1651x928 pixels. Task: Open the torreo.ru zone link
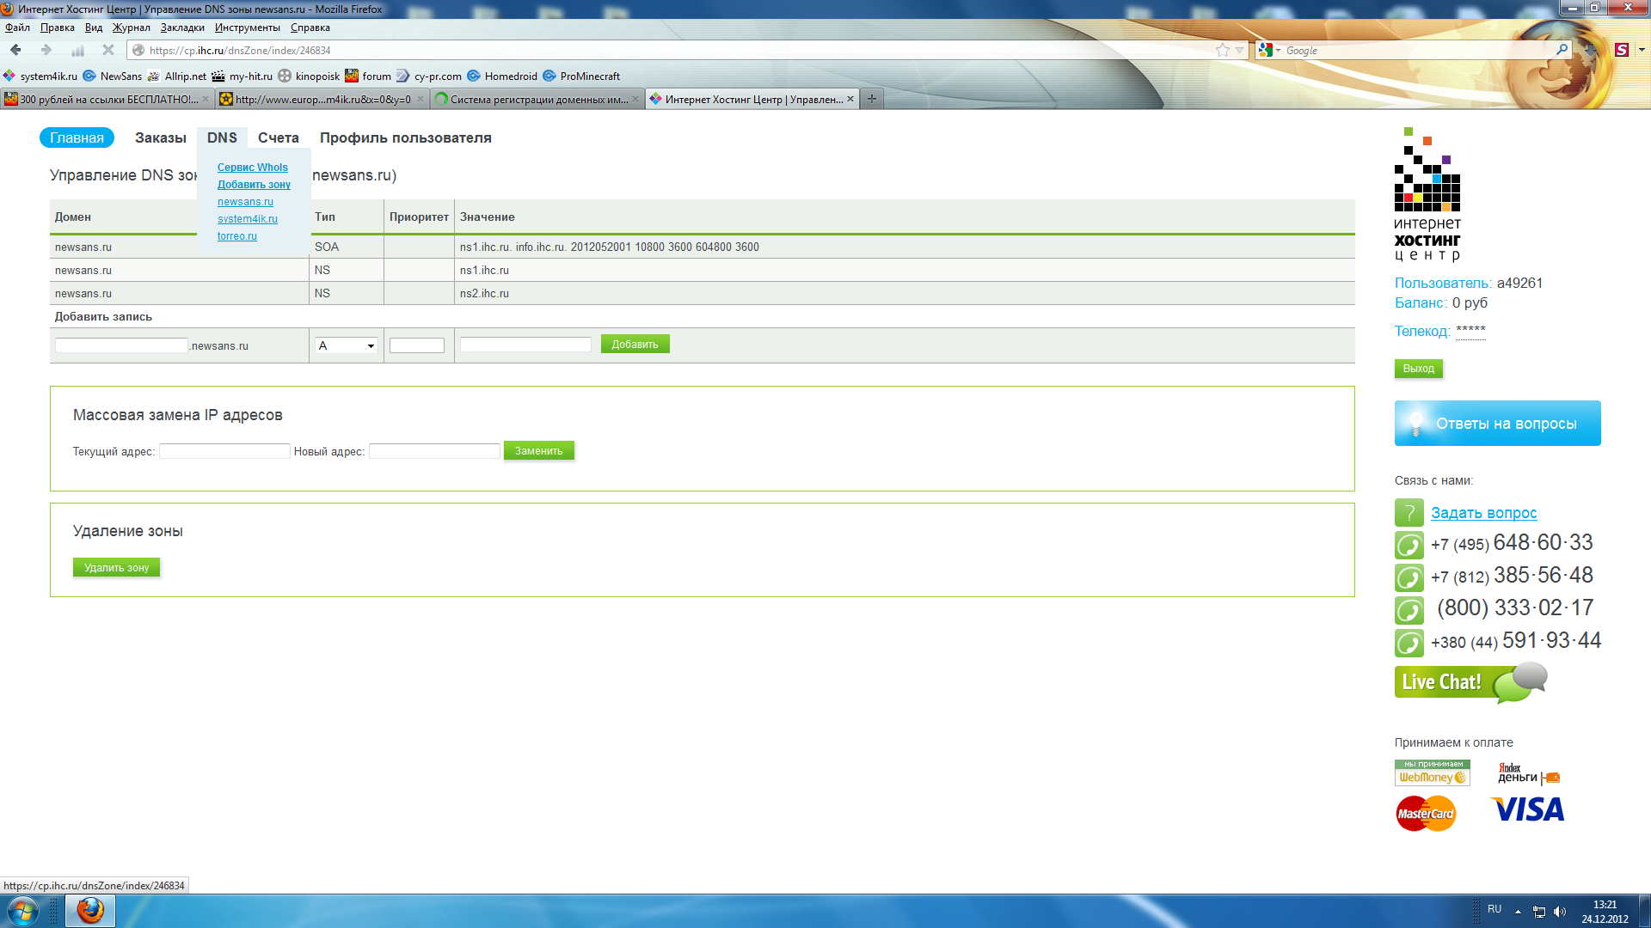(x=237, y=236)
